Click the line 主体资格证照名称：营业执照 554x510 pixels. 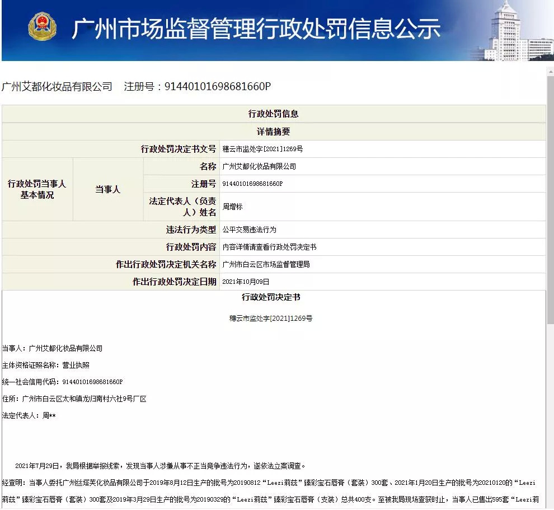tap(45, 365)
